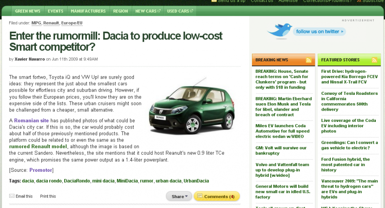Open the urban dacia tag

169,181
